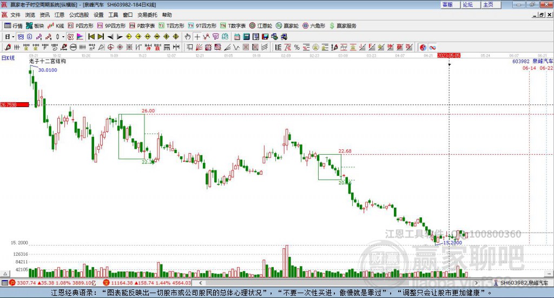The width and height of the screenshot is (554, 298).
Task: Open the T四方形 tool
Action: [172, 26]
